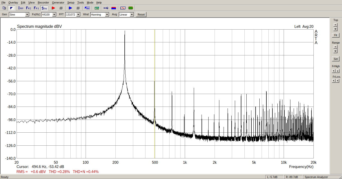
Task: Select the Fr1 single-channel frequency response mode
Action: pyautogui.click(x=36, y=8)
